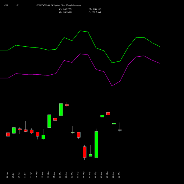The width and height of the screenshot is (184, 184).
Task: Select the 07 May date label
Action: click(x=54, y=175)
